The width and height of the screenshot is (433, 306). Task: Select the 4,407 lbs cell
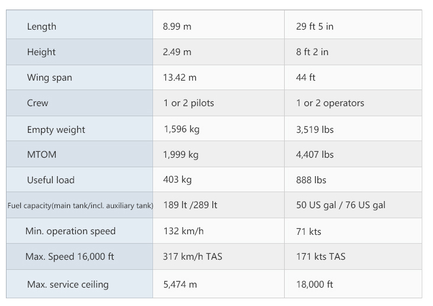[315, 155]
